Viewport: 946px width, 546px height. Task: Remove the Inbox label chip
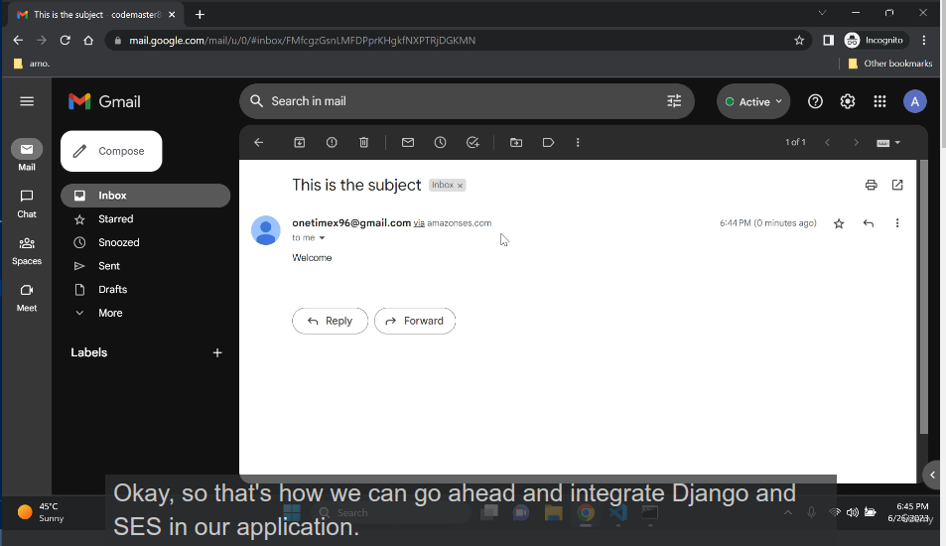pyautogui.click(x=461, y=186)
